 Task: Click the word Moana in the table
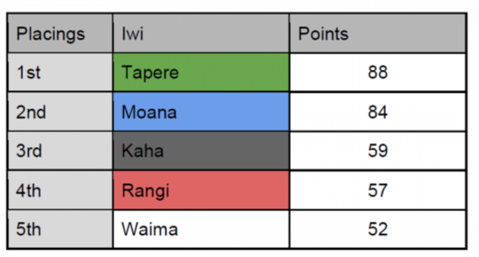coord(149,112)
